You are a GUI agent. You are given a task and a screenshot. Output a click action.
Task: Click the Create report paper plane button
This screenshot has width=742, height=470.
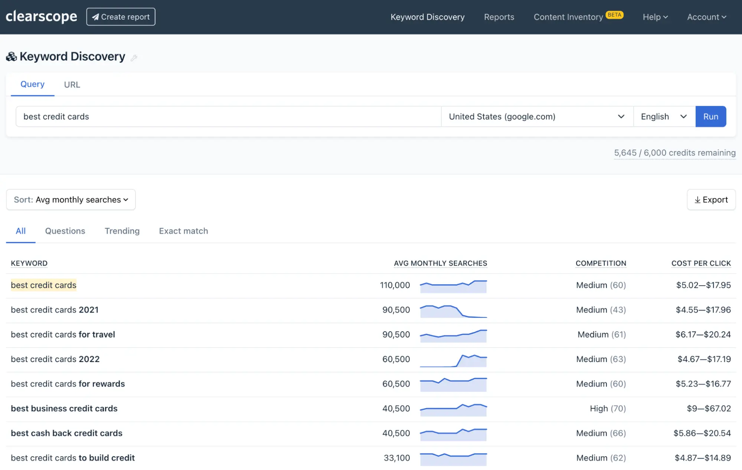point(121,17)
